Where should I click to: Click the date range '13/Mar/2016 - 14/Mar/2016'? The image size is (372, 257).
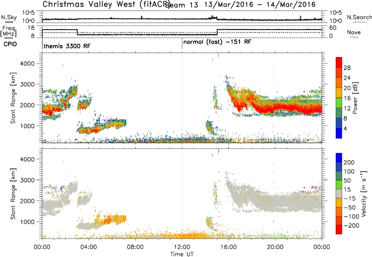click(x=260, y=5)
